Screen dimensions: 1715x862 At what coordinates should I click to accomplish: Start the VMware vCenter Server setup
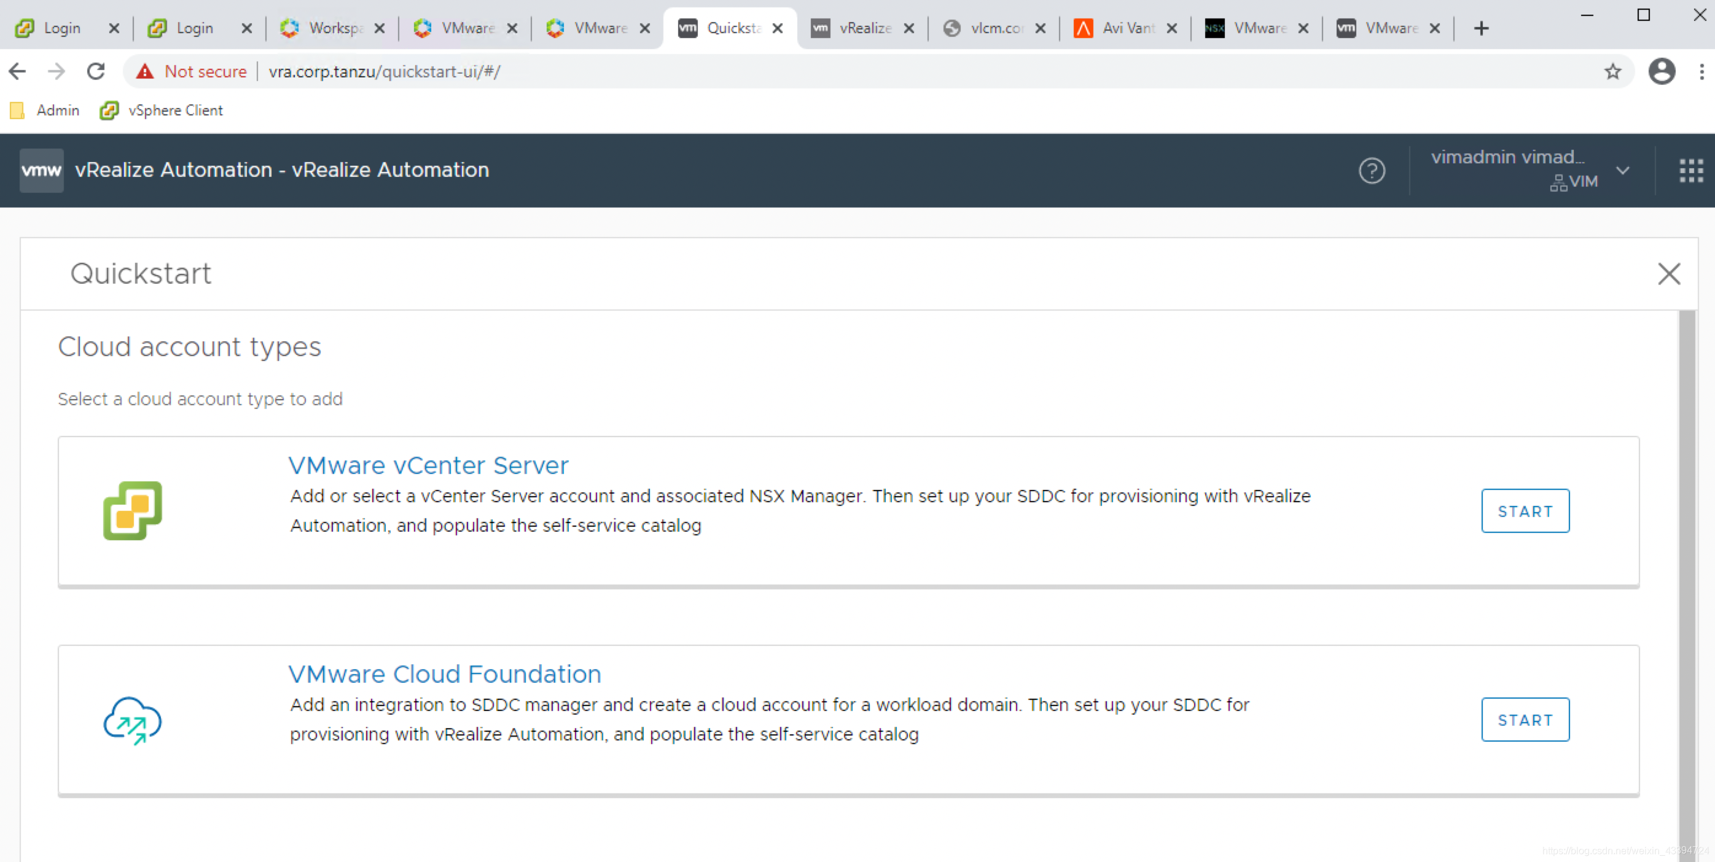[x=1525, y=511]
